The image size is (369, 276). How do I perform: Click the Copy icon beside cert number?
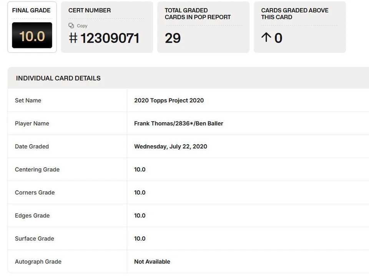pyautogui.click(x=71, y=25)
